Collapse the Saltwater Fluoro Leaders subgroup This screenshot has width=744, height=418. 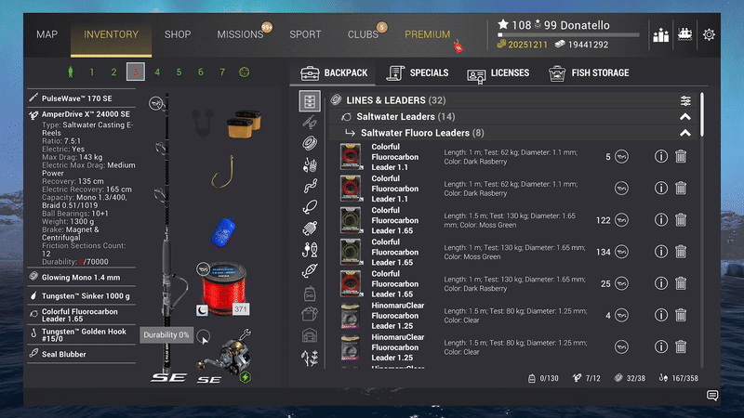(x=685, y=133)
